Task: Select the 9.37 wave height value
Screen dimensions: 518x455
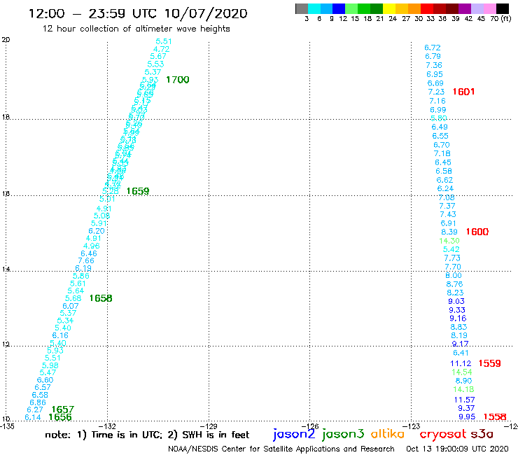Action: click(466, 408)
